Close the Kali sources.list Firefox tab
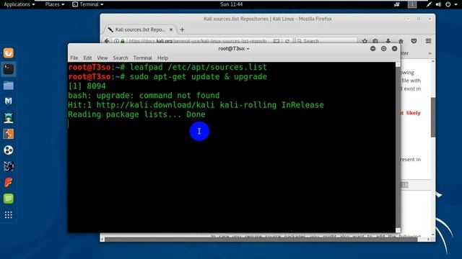 171,29
